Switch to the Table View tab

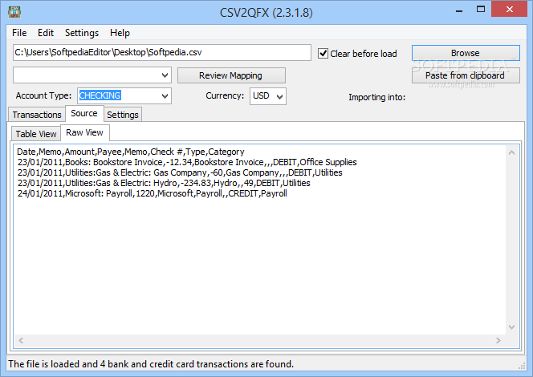pos(36,134)
